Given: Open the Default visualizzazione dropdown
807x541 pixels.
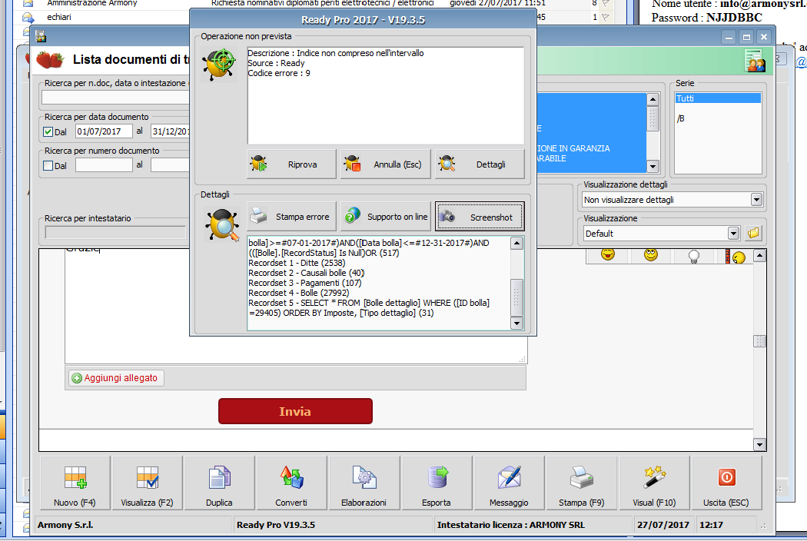Looking at the screenshot, I should 734,234.
